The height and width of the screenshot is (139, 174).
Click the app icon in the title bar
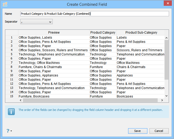coord(5,4)
